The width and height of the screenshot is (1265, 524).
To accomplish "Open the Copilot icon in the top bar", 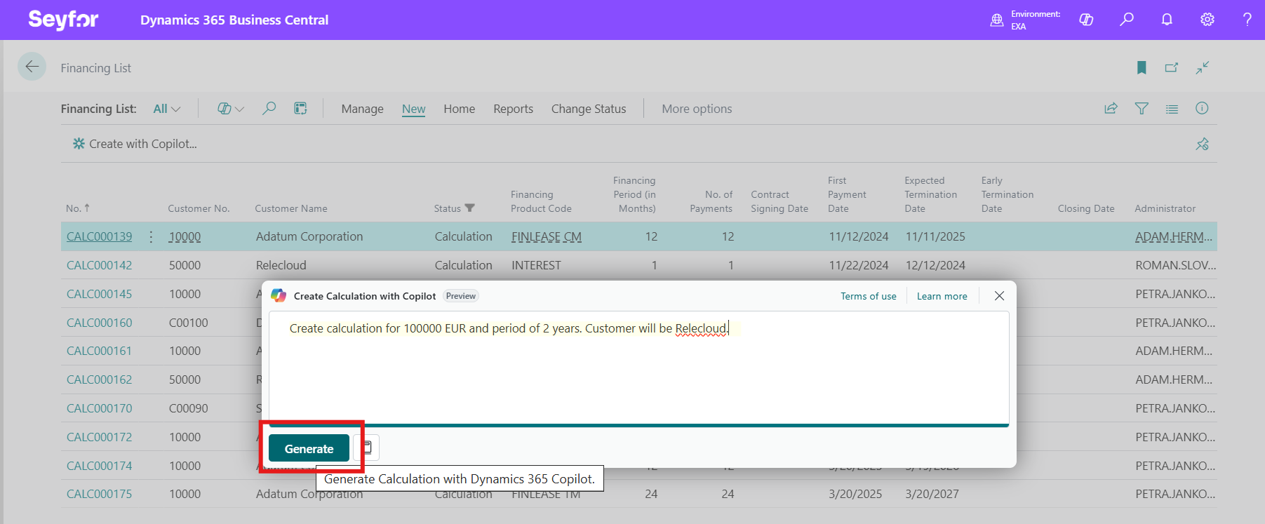I will click(1086, 20).
